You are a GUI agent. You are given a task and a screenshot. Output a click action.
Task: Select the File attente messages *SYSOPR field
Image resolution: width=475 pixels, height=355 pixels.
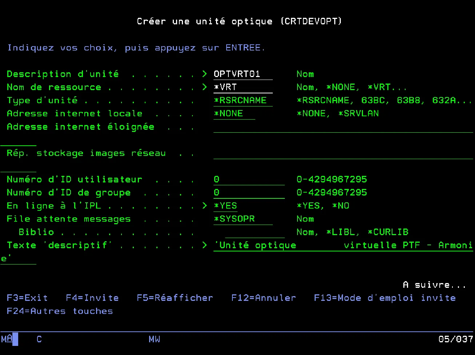pyautogui.click(x=243, y=219)
